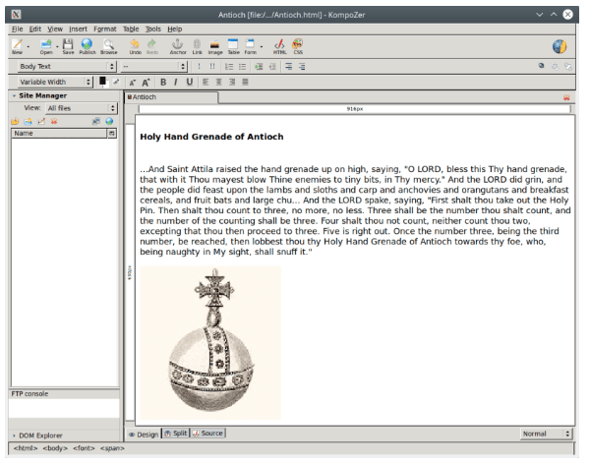
Task: Switch to the Source view tab
Action: pos(207,434)
